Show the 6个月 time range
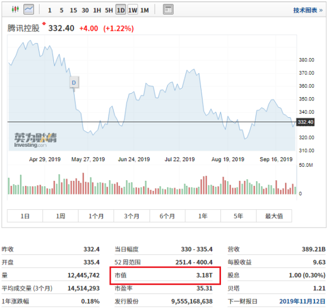This screenshot has height=308, width=334. point(168,216)
